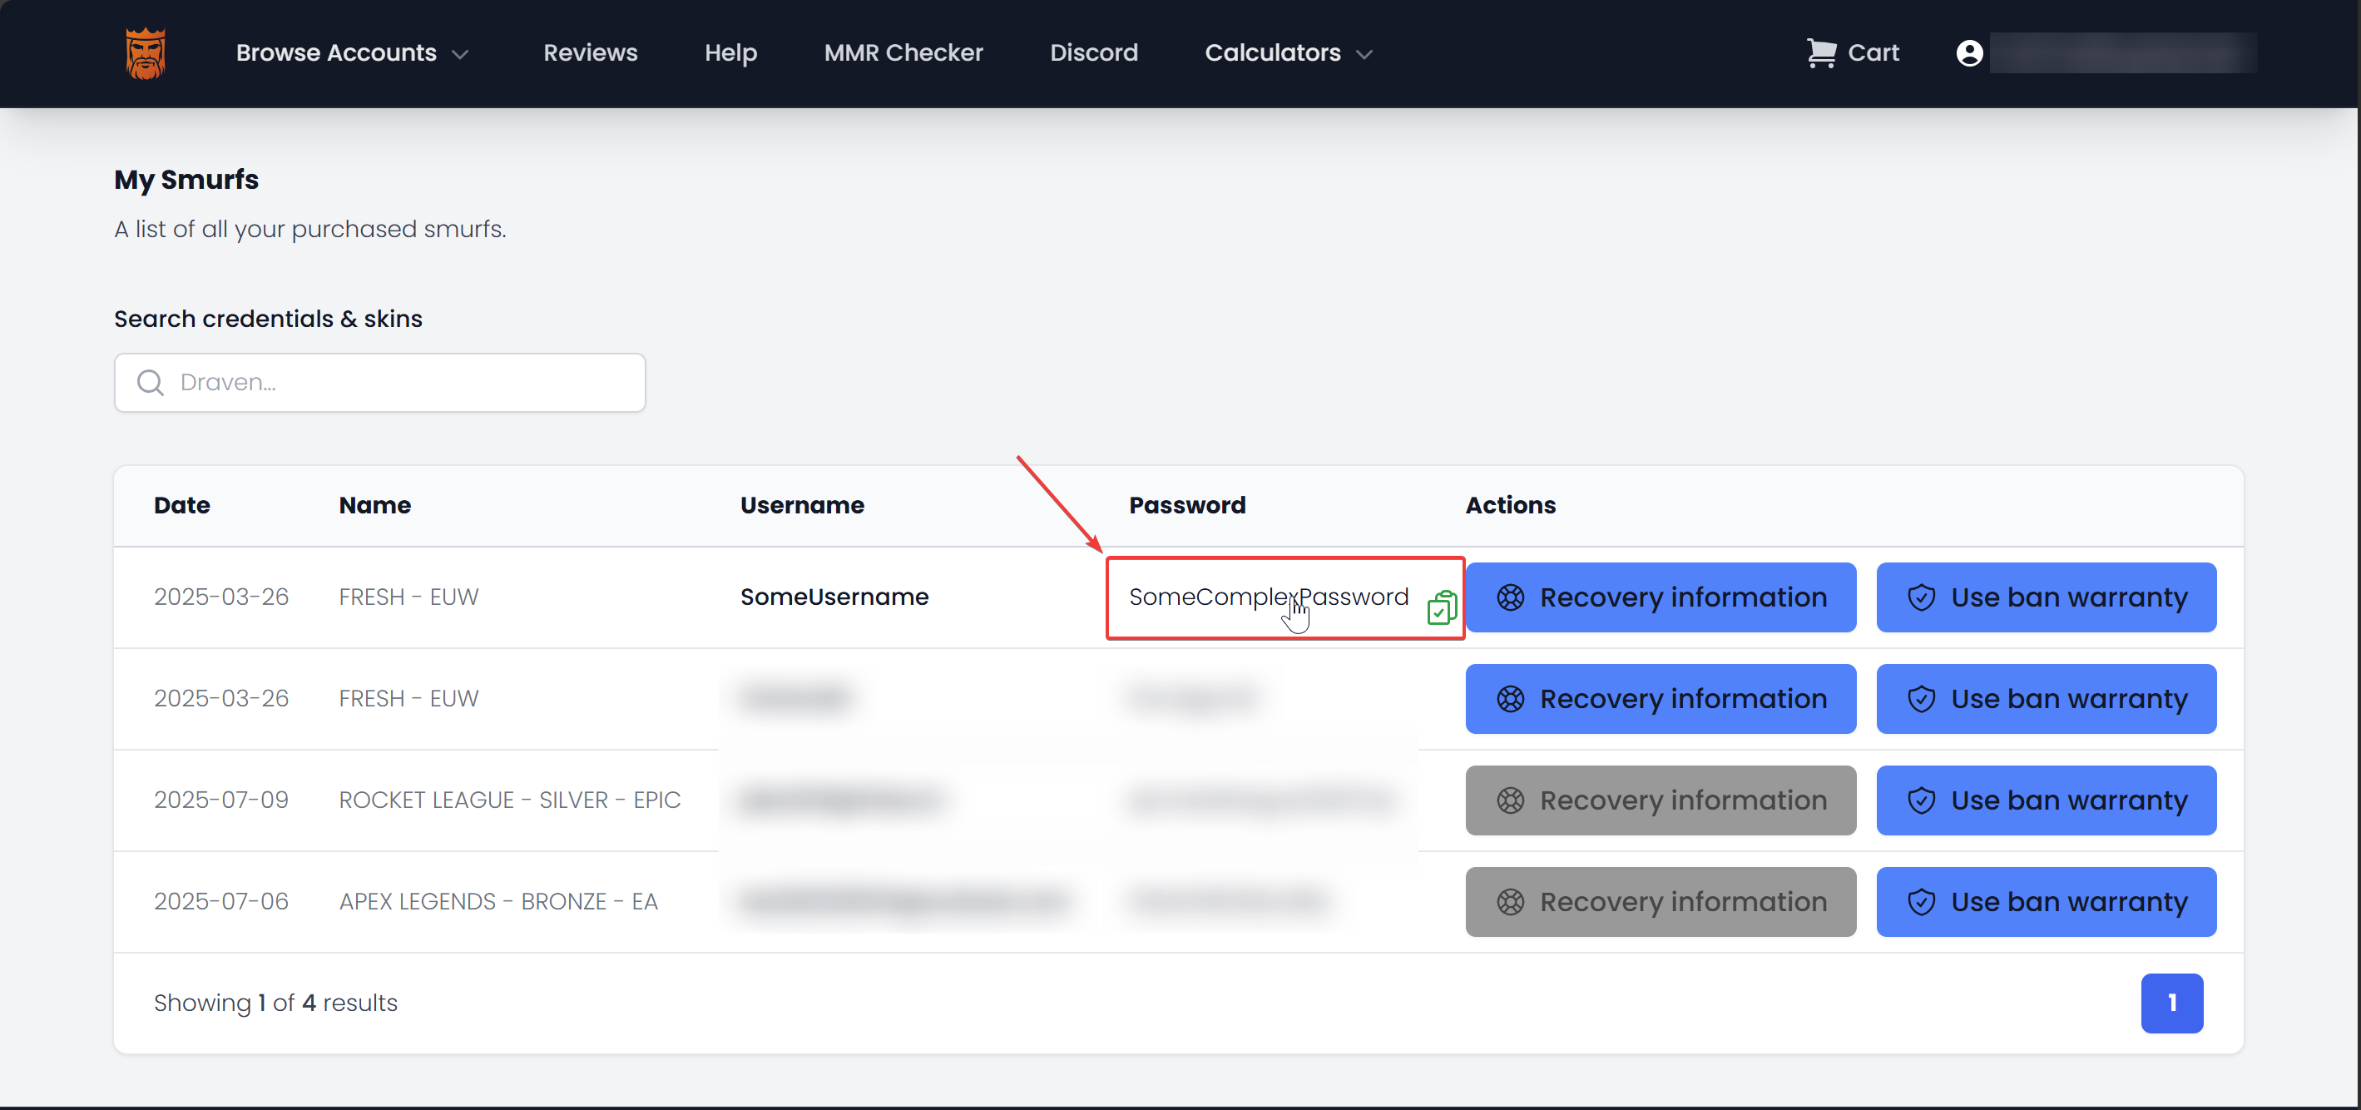Open the Discord link in navbar
The height and width of the screenshot is (1110, 2361).
click(1093, 53)
